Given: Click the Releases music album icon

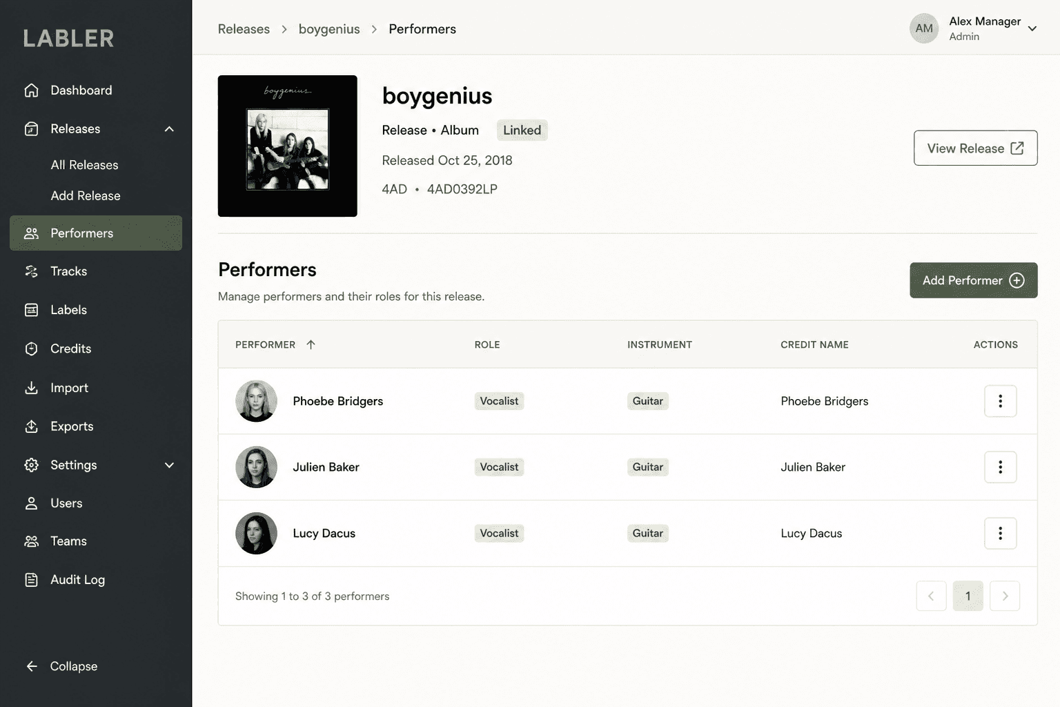Looking at the screenshot, I should click(x=31, y=129).
